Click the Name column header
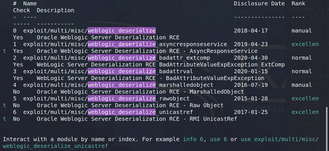 [x=30, y=4]
